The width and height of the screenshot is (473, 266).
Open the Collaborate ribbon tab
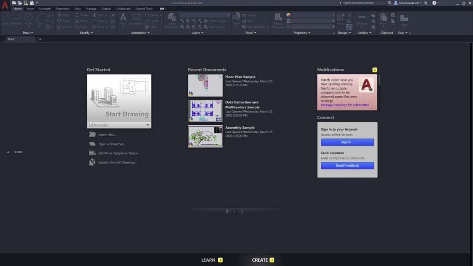pyautogui.click(x=123, y=9)
